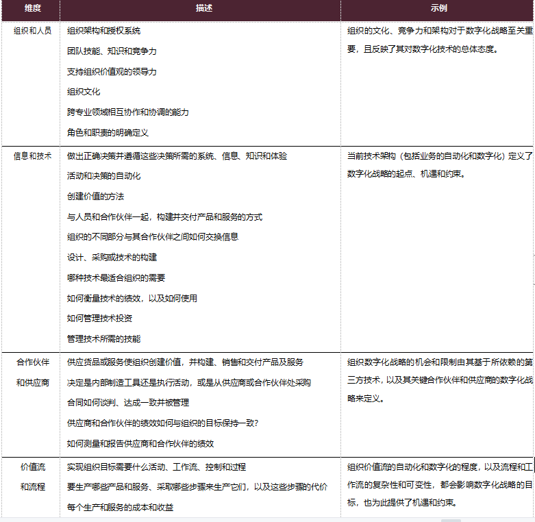Click the 合作伙伴 dimension label
This screenshot has height=522, width=535.
pos(32,362)
